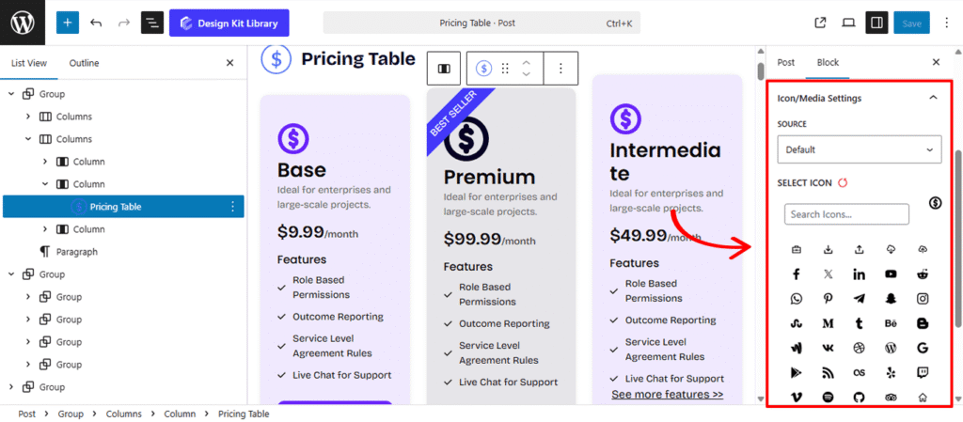Pick the WhatsApp icon

(x=797, y=299)
